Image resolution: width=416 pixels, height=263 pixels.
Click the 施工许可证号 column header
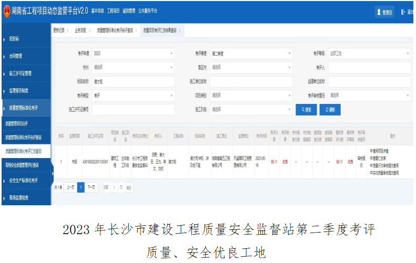pyautogui.click(x=96, y=136)
